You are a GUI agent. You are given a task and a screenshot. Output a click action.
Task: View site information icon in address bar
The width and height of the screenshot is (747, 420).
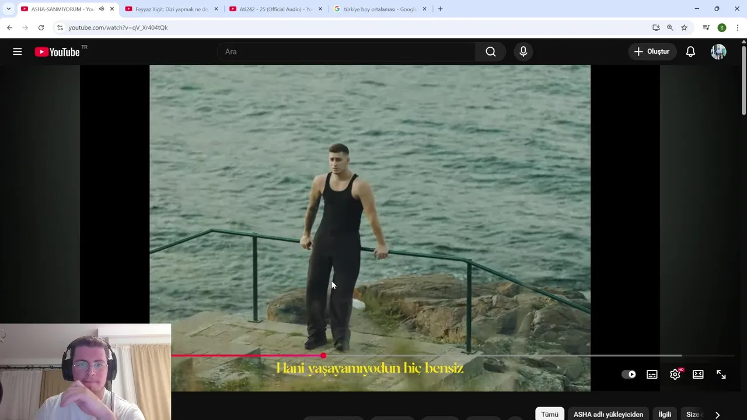pyautogui.click(x=60, y=27)
